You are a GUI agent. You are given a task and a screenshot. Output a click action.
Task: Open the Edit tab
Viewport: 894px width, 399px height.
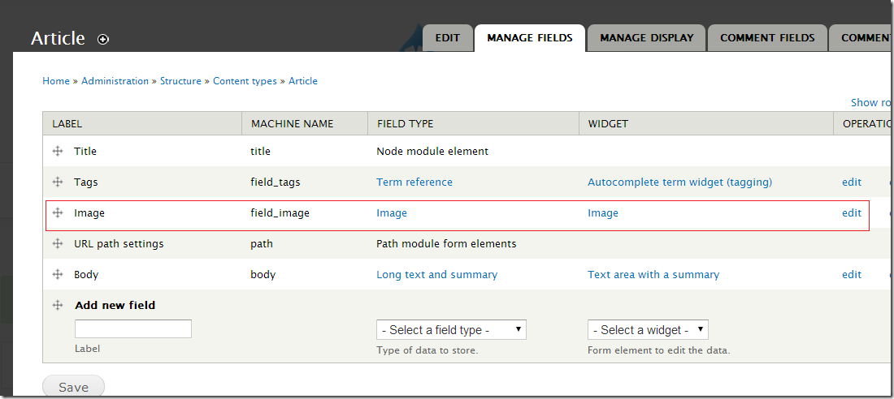447,38
